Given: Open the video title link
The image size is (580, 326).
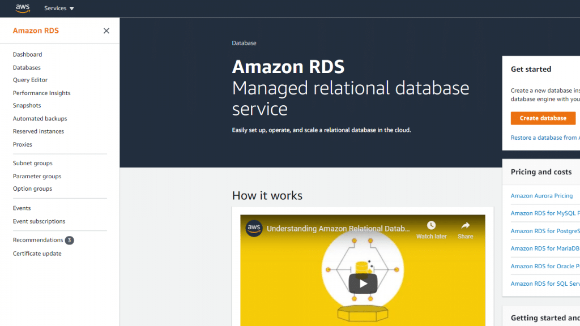Looking at the screenshot, I should (338, 229).
